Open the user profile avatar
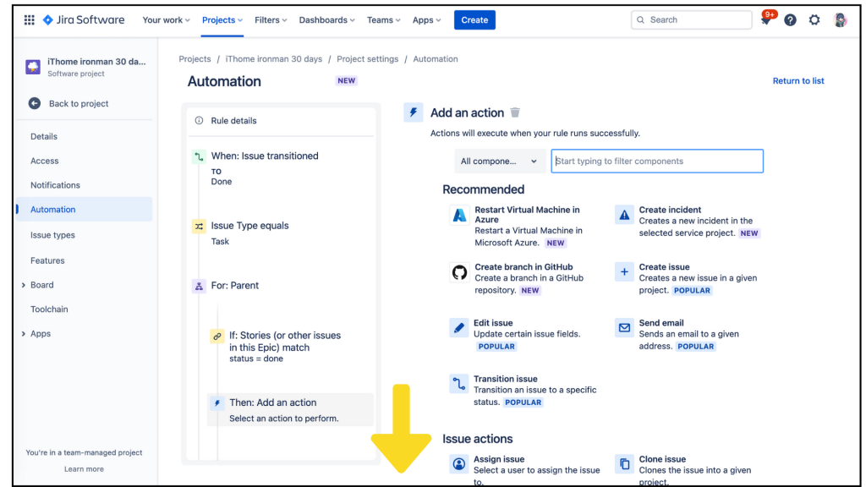The image size is (866, 487). point(840,20)
